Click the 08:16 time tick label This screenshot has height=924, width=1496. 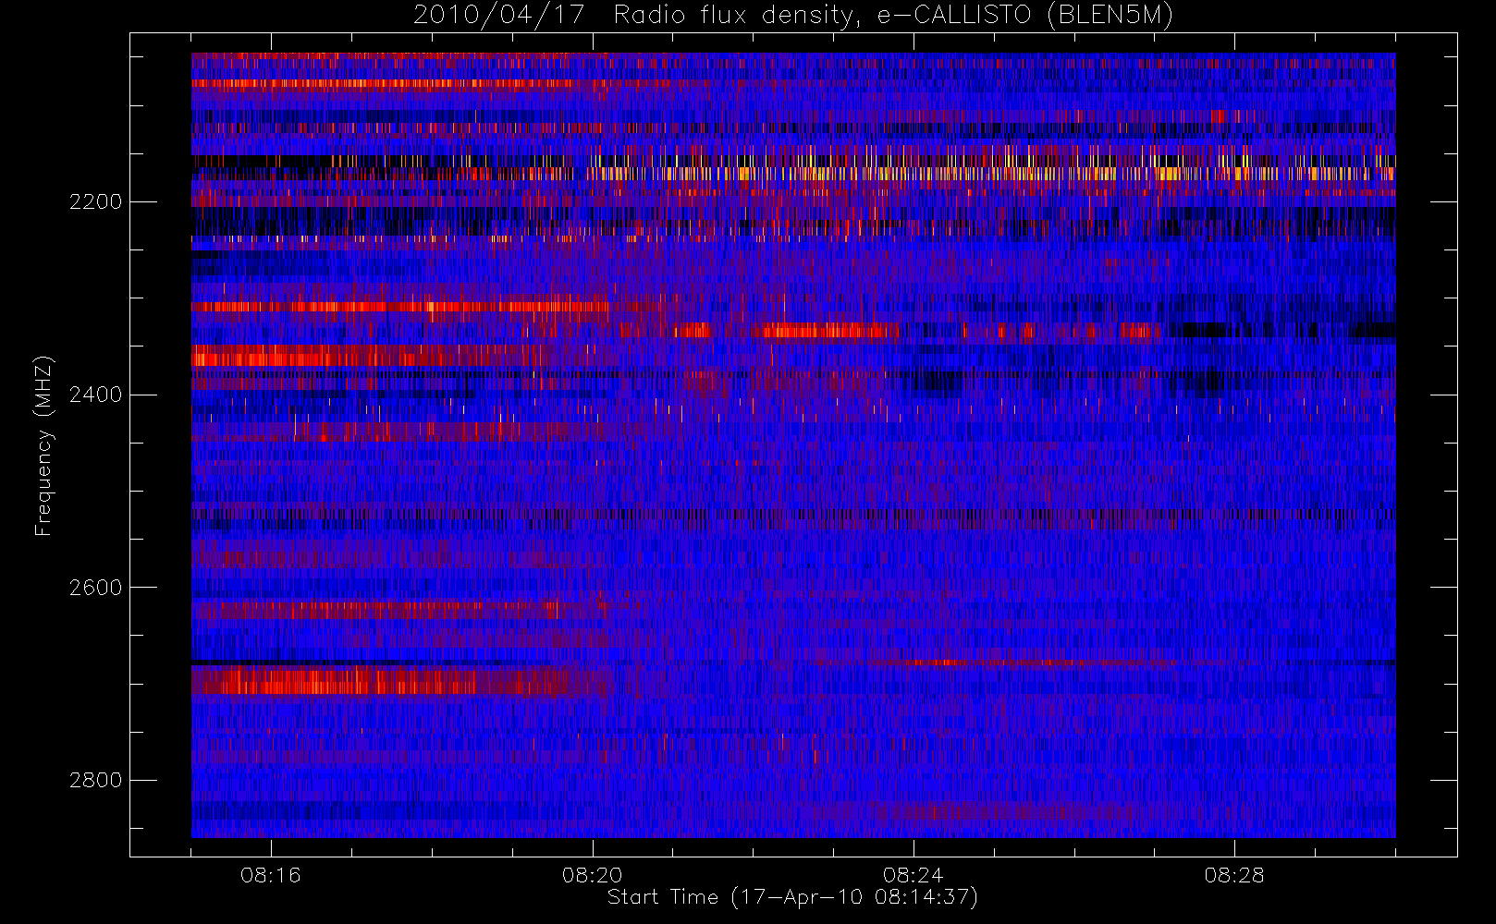[x=271, y=875]
